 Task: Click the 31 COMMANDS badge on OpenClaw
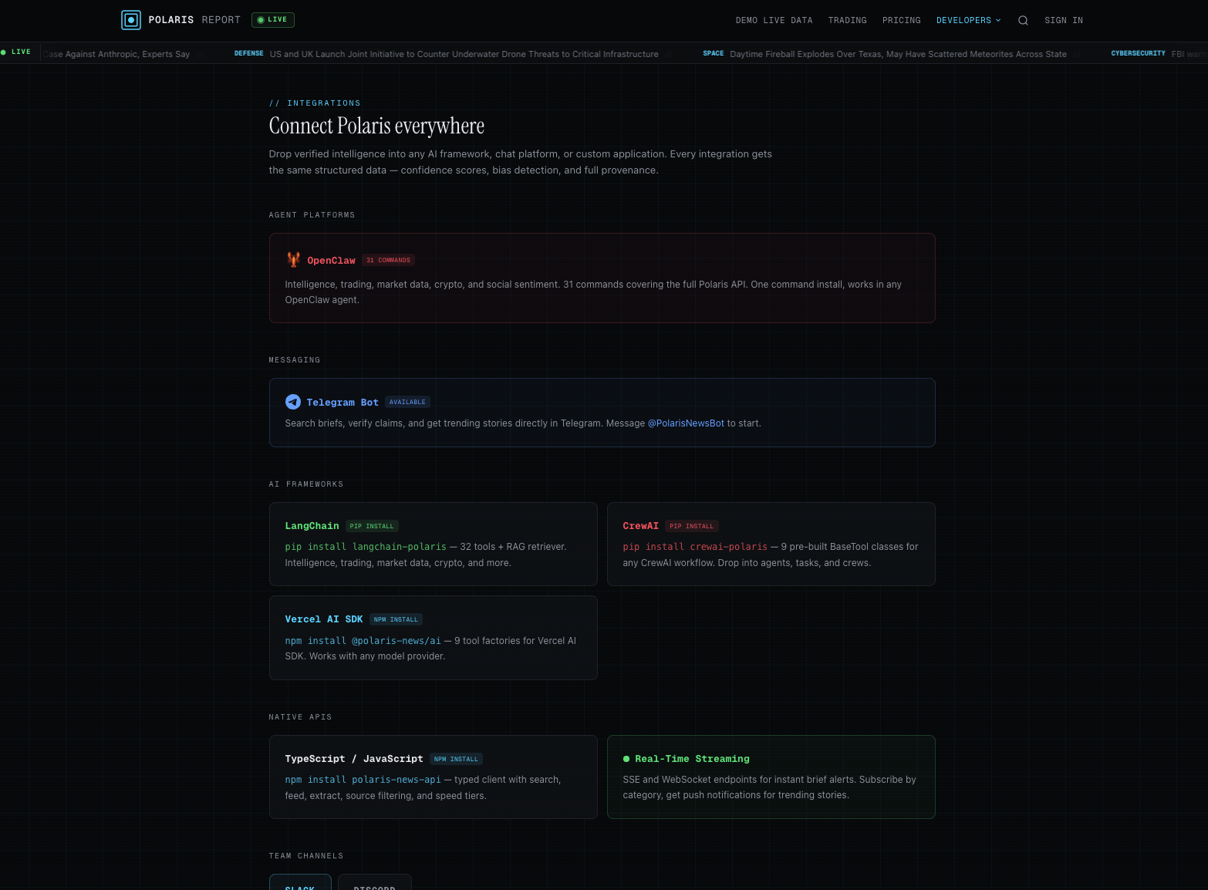coord(388,260)
